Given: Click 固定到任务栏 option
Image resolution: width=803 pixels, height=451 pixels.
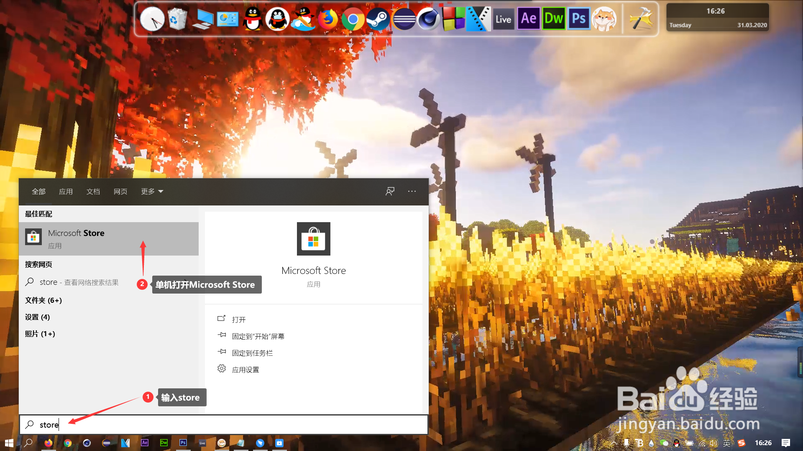Looking at the screenshot, I should 252,353.
